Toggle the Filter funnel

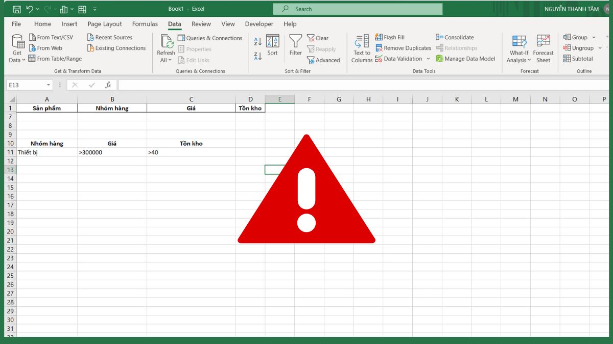pyautogui.click(x=296, y=46)
